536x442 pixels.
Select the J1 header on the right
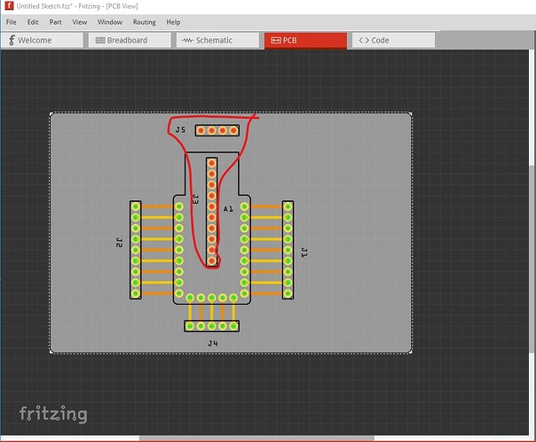click(288, 250)
